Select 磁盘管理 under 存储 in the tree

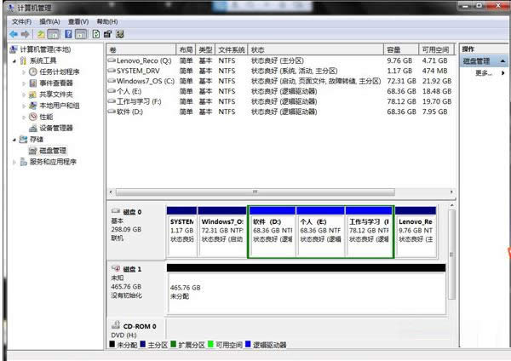coord(51,150)
